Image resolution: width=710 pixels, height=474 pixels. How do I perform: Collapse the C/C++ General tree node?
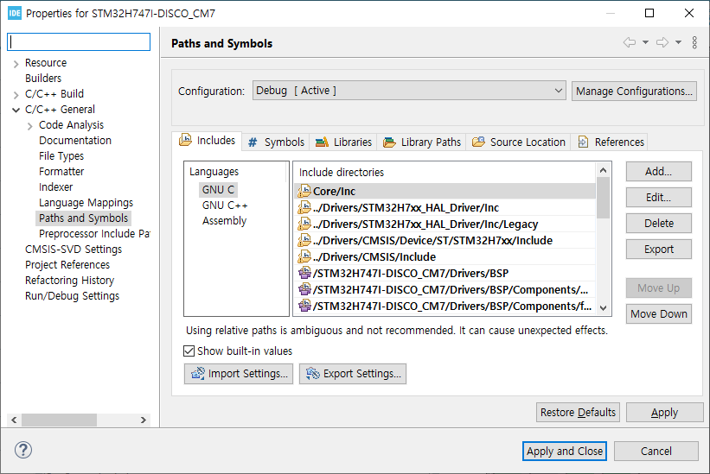point(16,110)
